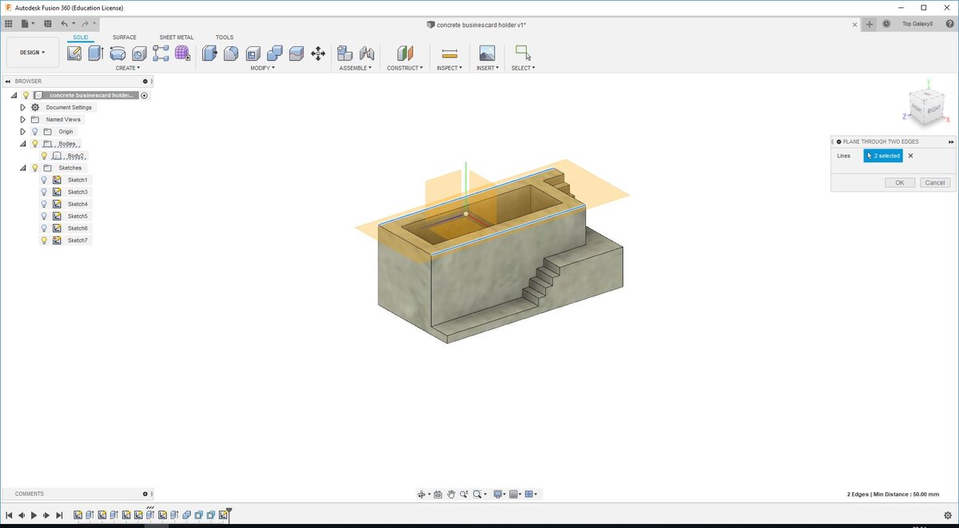Click the Joint icon in Assemble group

[367, 54]
